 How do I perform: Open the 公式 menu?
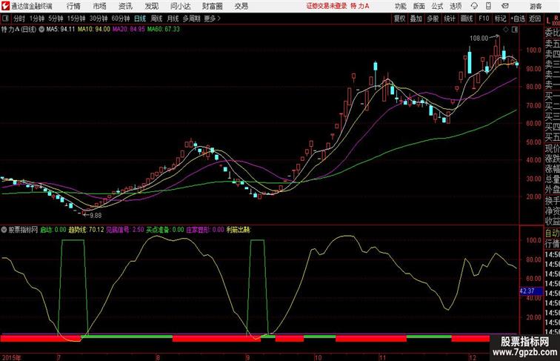(437, 6)
